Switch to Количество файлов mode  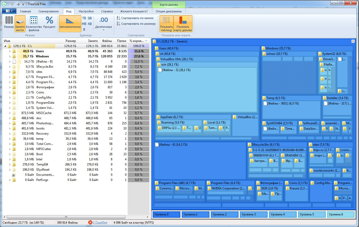[x=34, y=23]
